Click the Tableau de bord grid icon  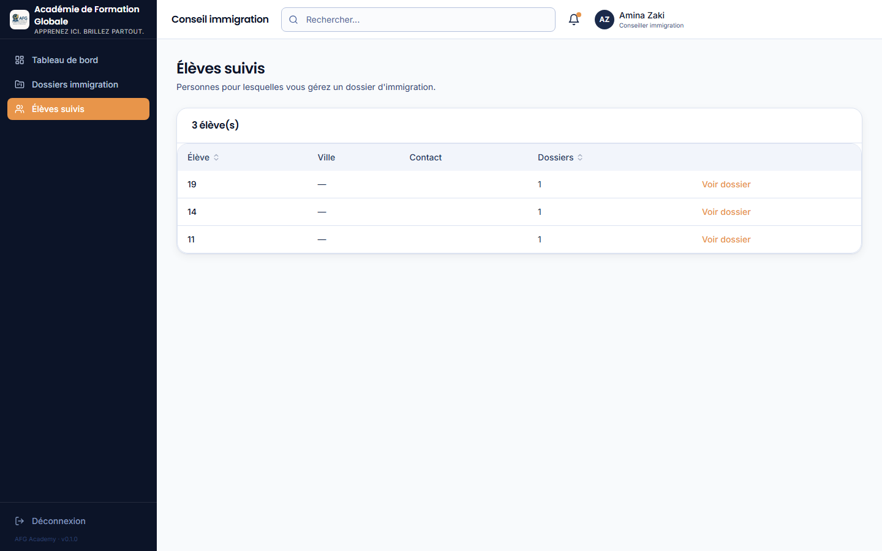point(20,60)
